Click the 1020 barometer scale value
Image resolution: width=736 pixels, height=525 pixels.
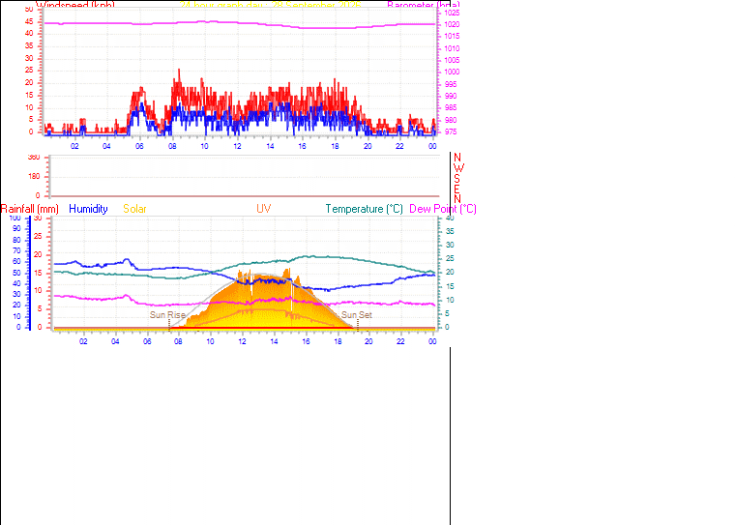452,24
